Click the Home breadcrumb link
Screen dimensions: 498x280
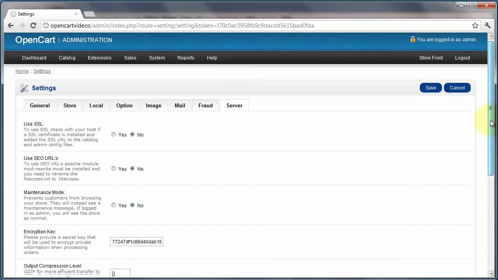[22, 71]
